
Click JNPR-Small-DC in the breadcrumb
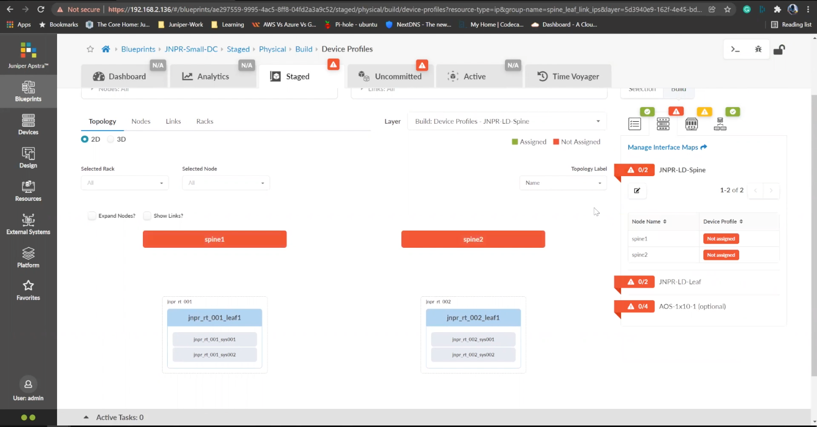click(x=191, y=49)
